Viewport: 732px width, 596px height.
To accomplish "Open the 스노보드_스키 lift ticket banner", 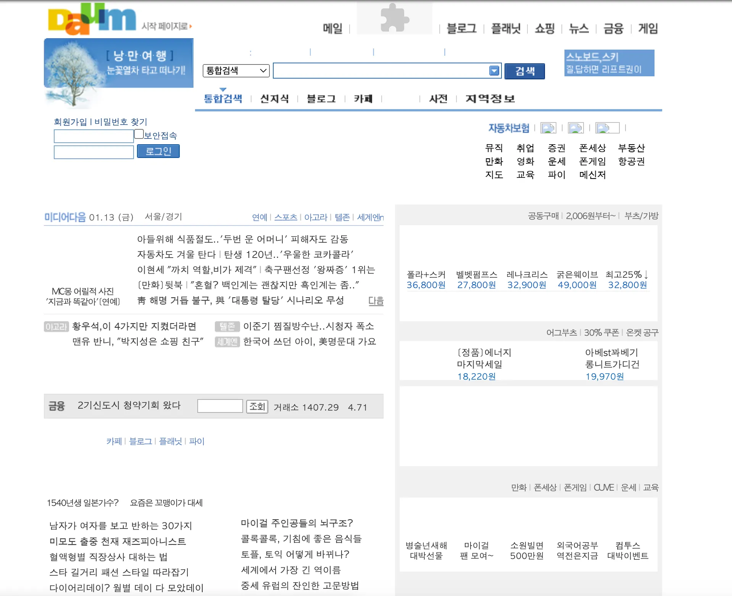I will point(609,63).
